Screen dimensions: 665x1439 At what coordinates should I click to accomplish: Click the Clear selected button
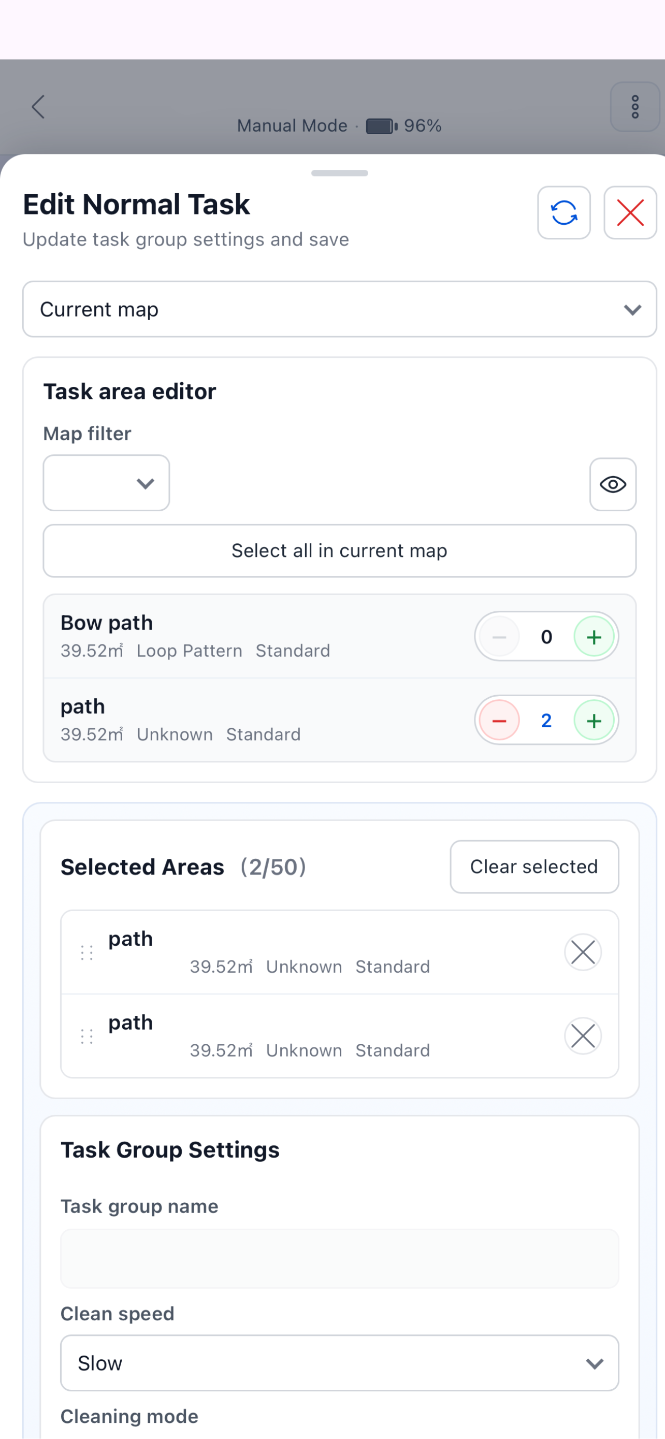(x=534, y=867)
